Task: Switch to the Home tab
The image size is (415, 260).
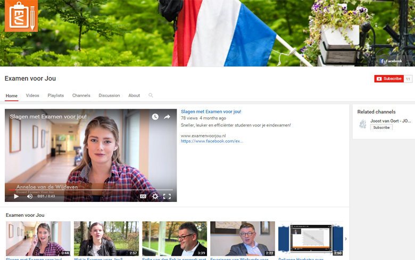Action: click(11, 96)
